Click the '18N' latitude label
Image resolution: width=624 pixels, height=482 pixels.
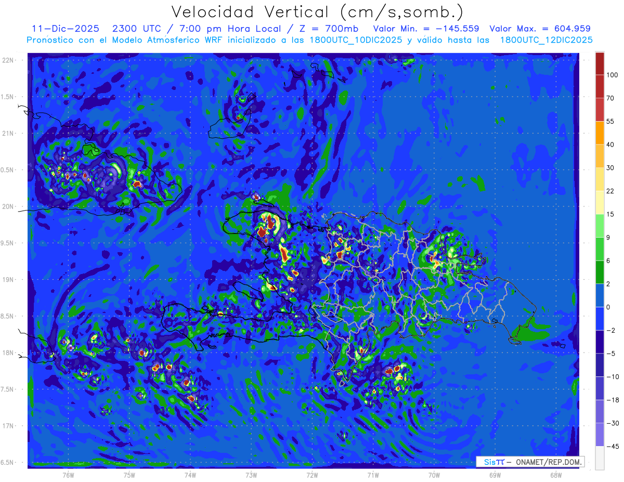pyautogui.click(x=8, y=353)
